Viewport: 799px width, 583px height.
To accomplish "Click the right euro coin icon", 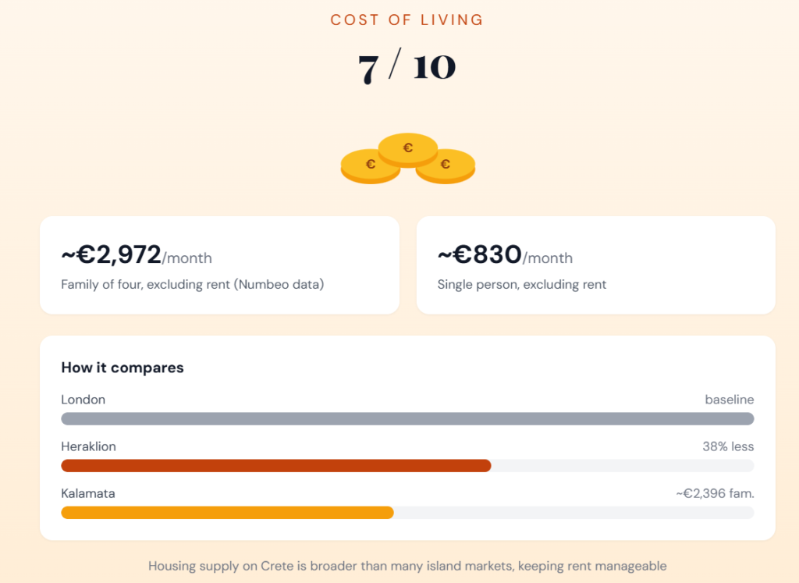I will (446, 165).
